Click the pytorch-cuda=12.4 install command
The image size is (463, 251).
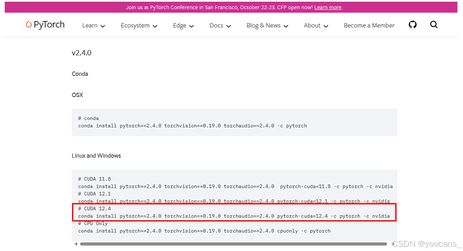coord(234,216)
